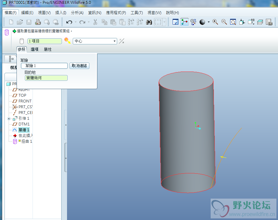278x220 pixels.
Task: Switch to the 選項 tab
Action: click(x=34, y=49)
